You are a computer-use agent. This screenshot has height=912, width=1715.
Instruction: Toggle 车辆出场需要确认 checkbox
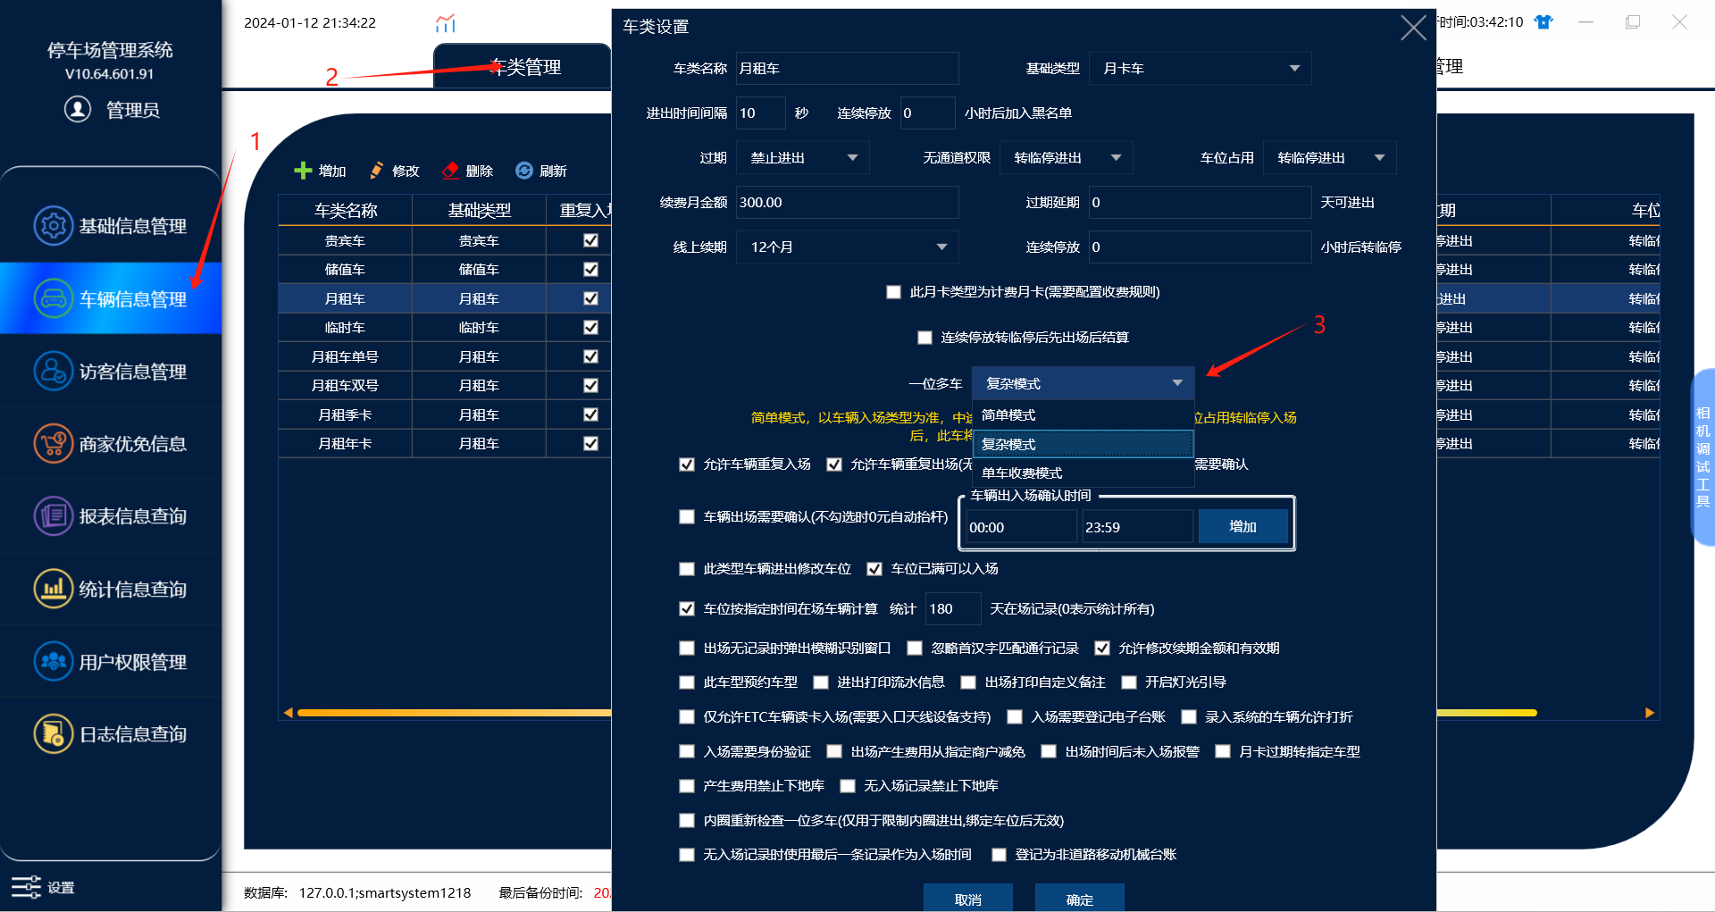pyautogui.click(x=687, y=517)
